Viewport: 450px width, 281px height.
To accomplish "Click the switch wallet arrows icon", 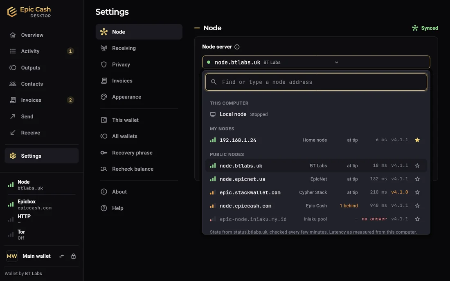I will pyautogui.click(x=61, y=256).
